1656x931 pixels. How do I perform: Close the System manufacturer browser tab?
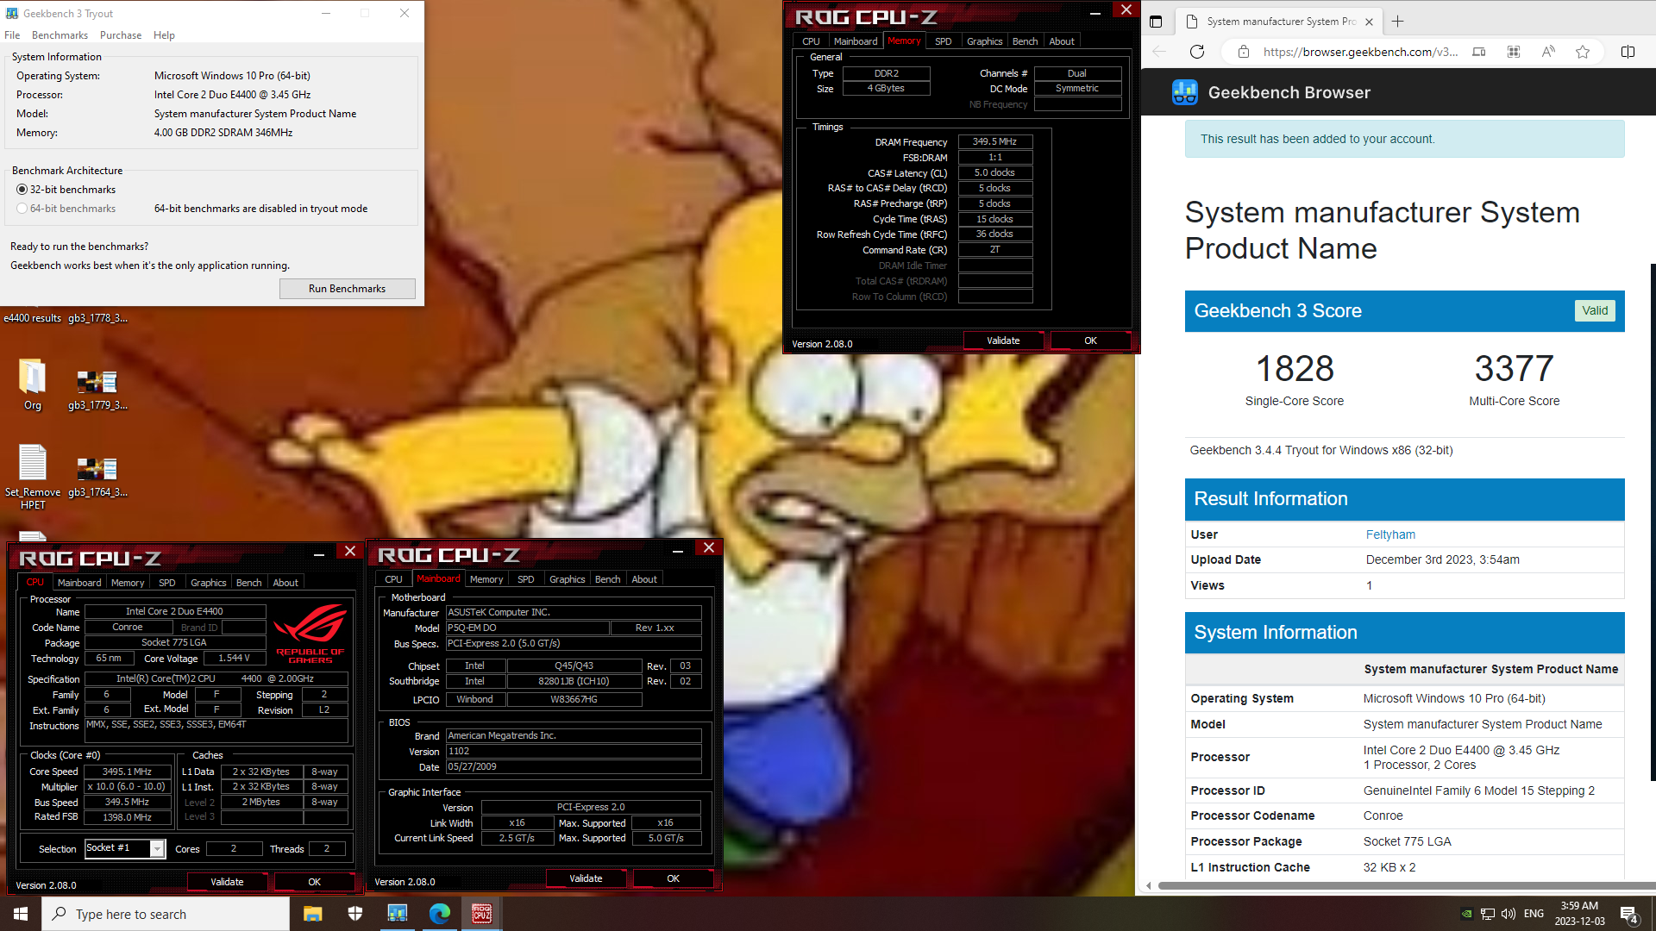pos(1369,22)
